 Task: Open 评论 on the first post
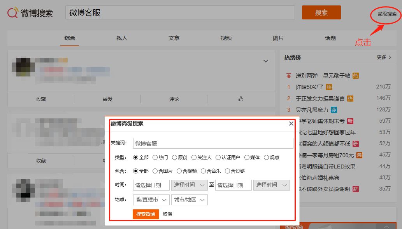(174, 99)
